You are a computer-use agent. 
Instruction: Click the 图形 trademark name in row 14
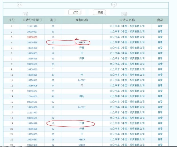[x=82, y=96]
